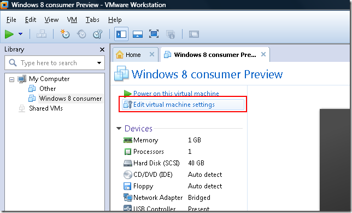Click the green Power On toolbar button
The width and height of the screenshot is (352, 213).
coord(9,34)
